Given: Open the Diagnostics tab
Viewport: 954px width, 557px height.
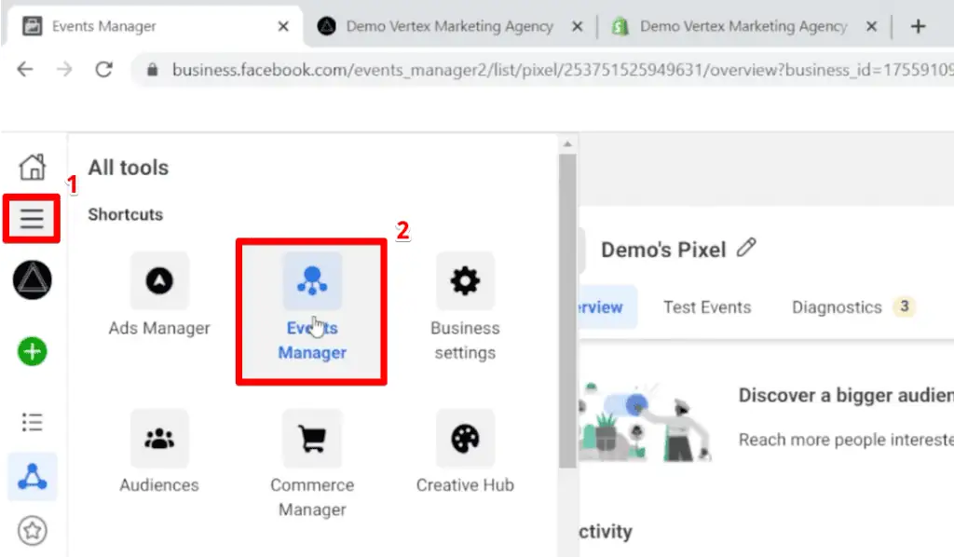Looking at the screenshot, I should 837,306.
